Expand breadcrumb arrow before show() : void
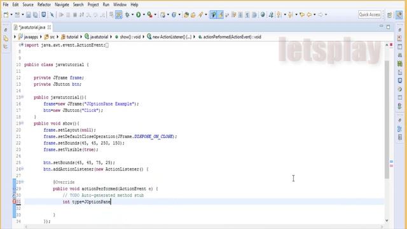 pos(111,37)
